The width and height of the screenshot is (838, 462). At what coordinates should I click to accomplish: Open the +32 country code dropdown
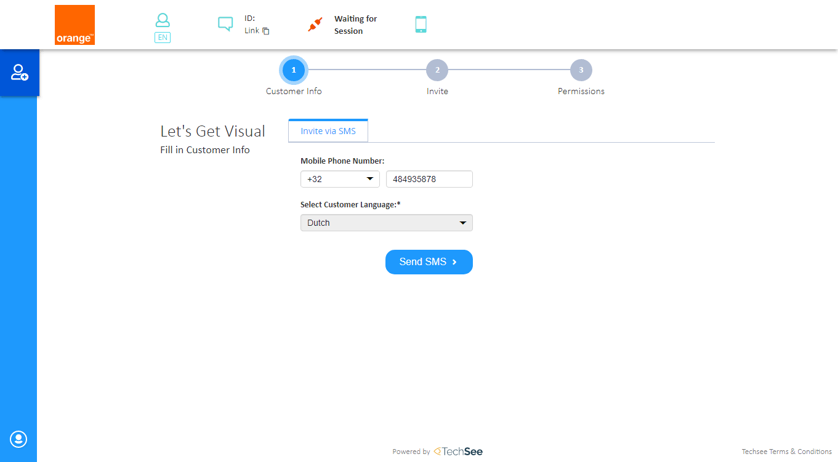click(340, 179)
